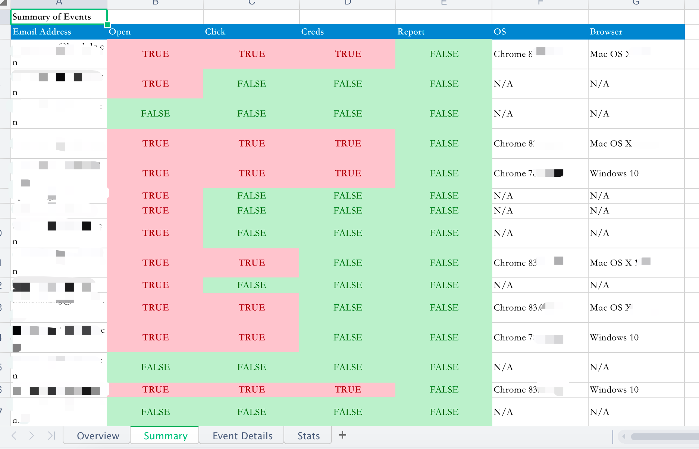Open the Event Details sheet tab
The width and height of the screenshot is (699, 449).
click(x=242, y=436)
